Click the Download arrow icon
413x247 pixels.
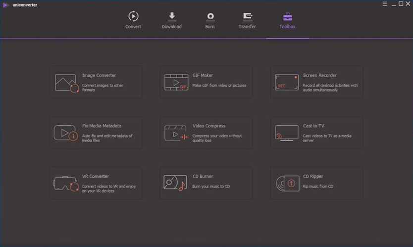[172, 16]
